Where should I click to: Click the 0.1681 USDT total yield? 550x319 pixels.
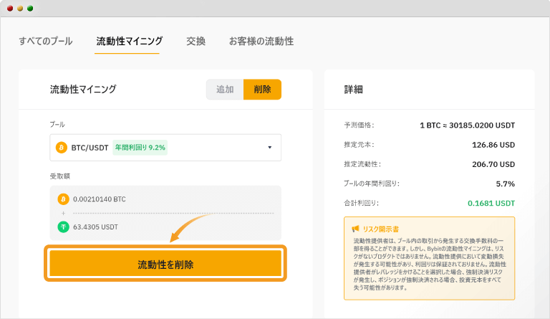491,203
